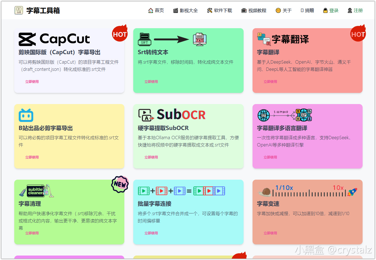Click the Srt转纯文本 heading
Image resolution: width=376 pixels, height=260 pixels.
point(153,52)
